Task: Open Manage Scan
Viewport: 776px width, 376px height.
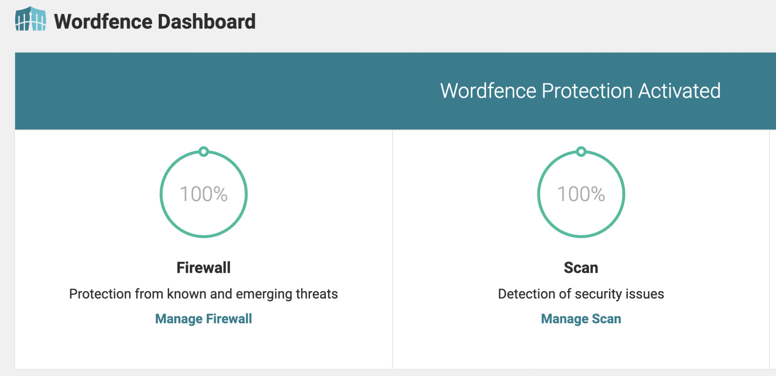Action: tap(581, 319)
